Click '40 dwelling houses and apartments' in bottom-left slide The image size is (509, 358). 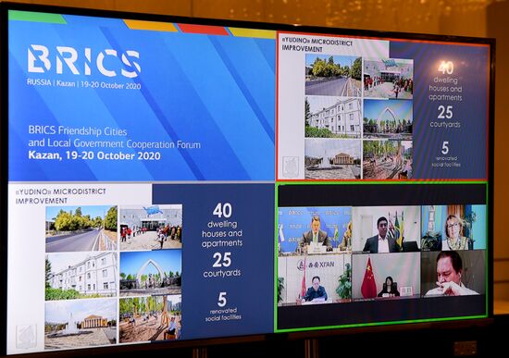click(x=222, y=226)
